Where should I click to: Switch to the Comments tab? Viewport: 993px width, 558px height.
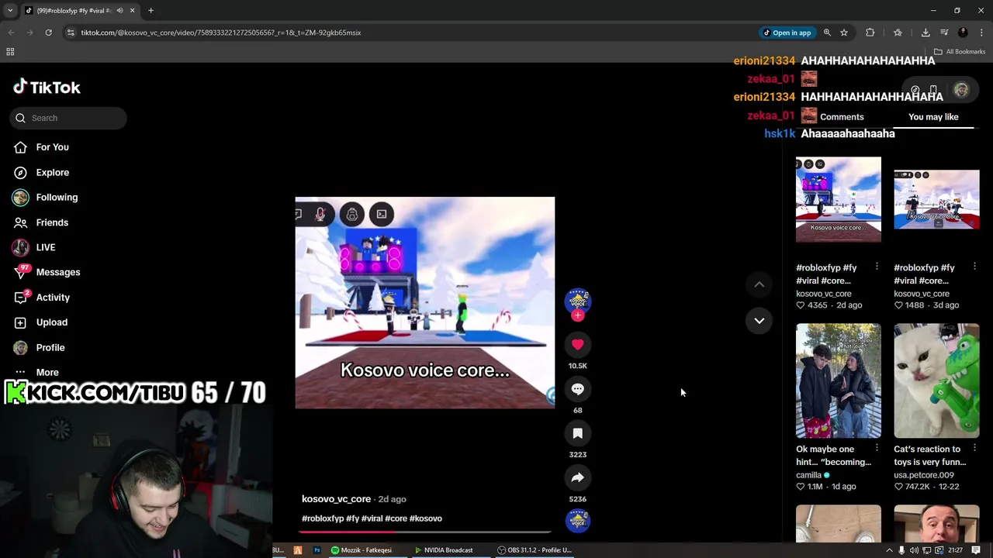(x=842, y=117)
